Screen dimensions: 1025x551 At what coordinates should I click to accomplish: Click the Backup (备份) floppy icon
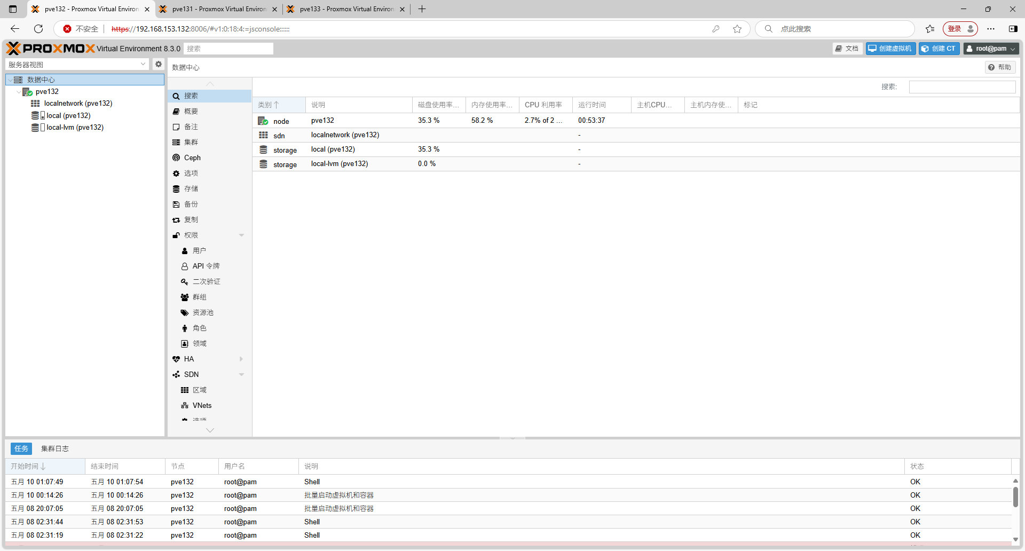tap(176, 204)
